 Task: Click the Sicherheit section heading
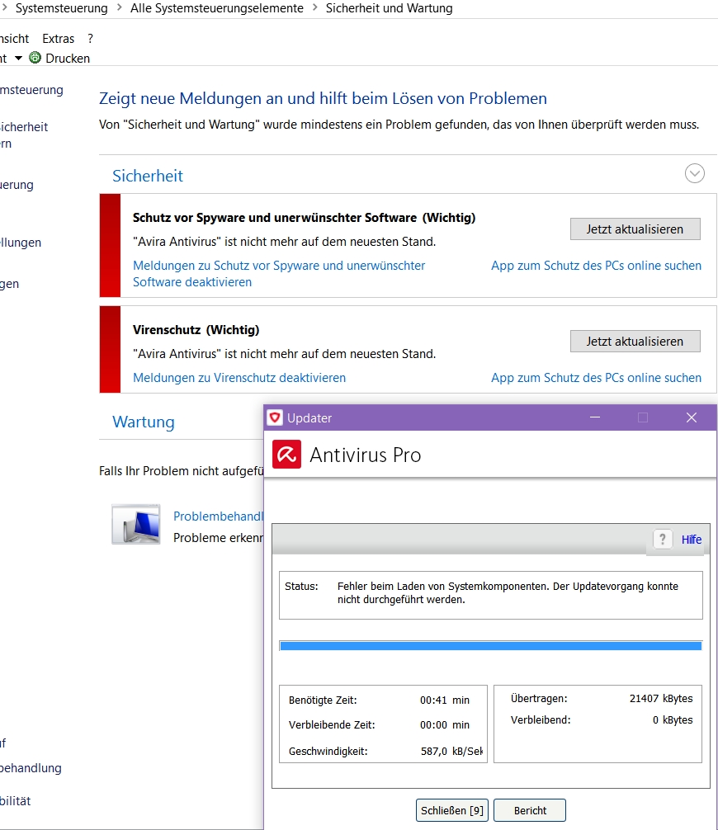[x=148, y=176]
